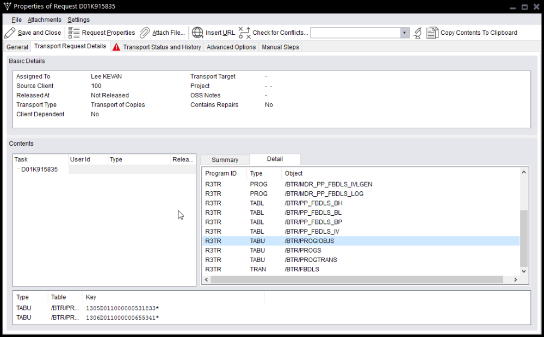Switch to the Advanced Options tab
The height and width of the screenshot is (337, 544).
tap(231, 47)
